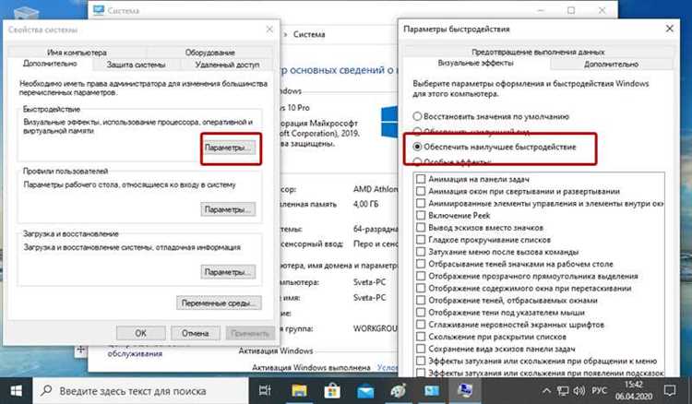
Task: Open 'Предотвращение выполнения данных' tab
Action: [x=538, y=52]
